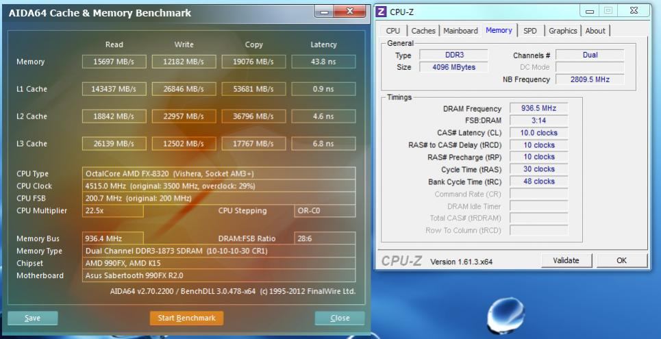
Task: Click the Save button in AIDA64
Action: 32,318
